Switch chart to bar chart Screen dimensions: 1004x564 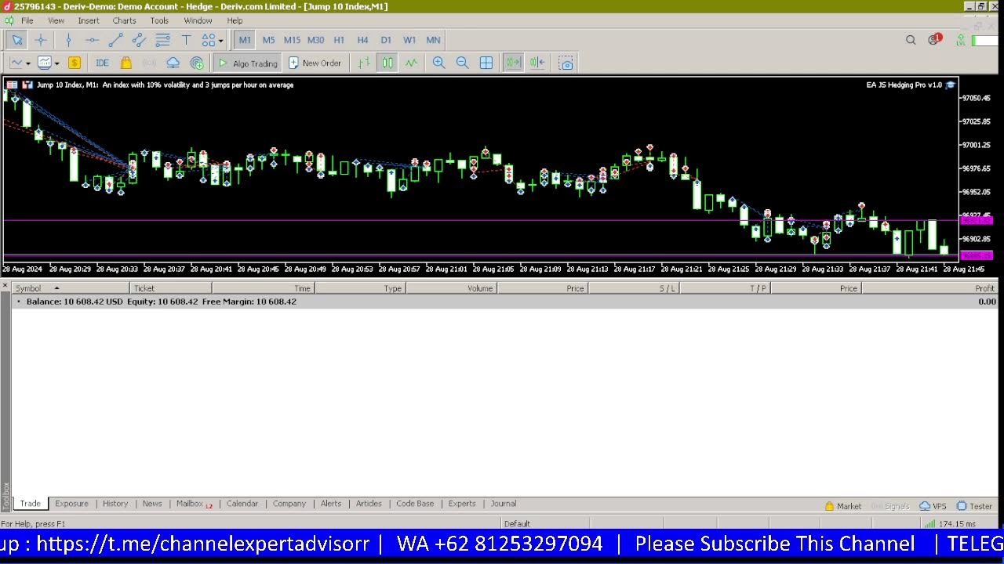364,63
